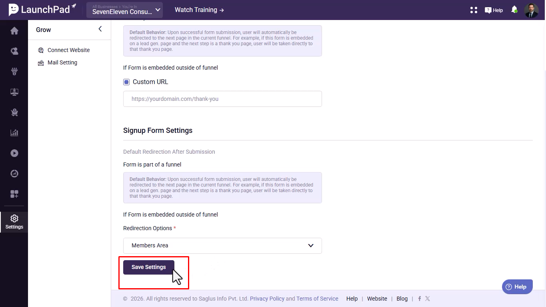Open the user profile avatar
The width and height of the screenshot is (546, 307).
click(x=531, y=10)
